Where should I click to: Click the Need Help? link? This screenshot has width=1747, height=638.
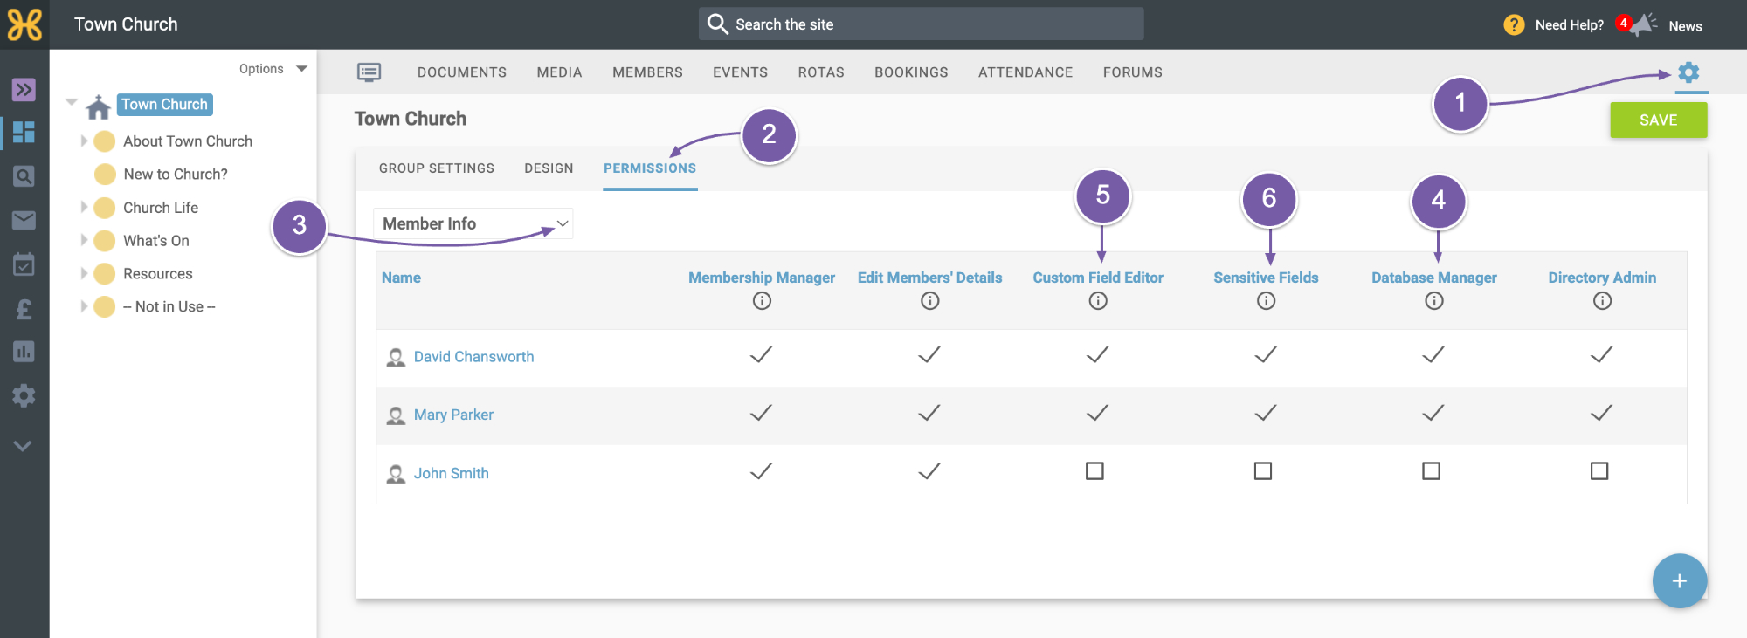[x=1569, y=25]
